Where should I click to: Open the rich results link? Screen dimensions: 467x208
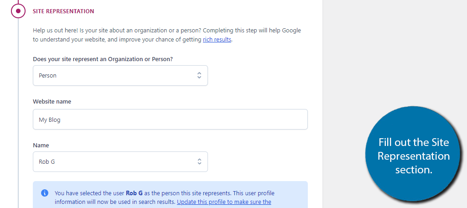[217, 39]
